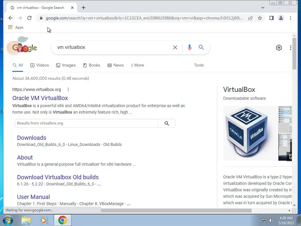Screen dimensions: 301x226
Task: Toggle the browser side panel icon
Action: (271, 18)
